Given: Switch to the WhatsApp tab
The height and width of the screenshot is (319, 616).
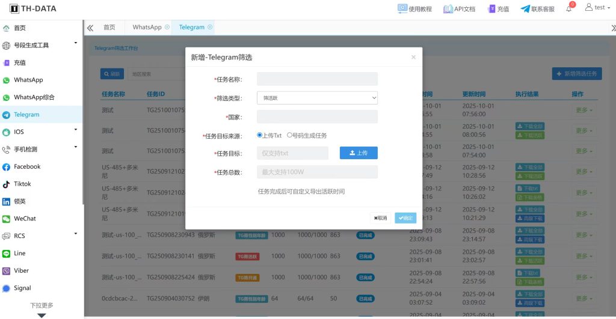Looking at the screenshot, I should tap(147, 27).
